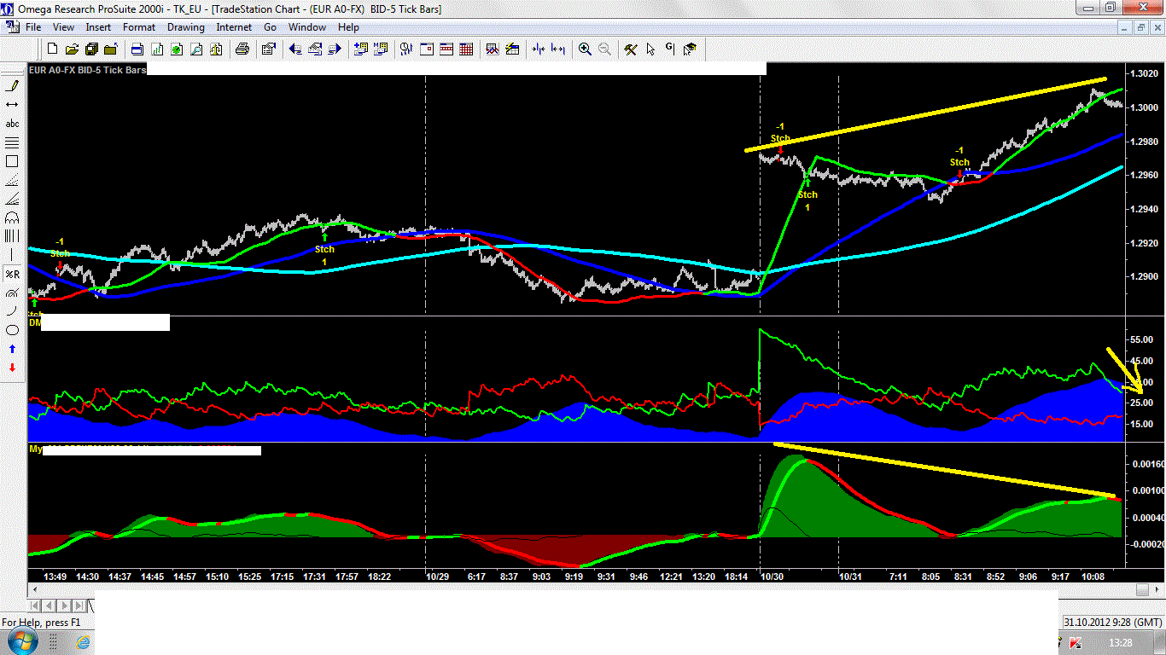1166x655 pixels.
Task: Pick the text 'abc' annotation tool
Action: 12,124
